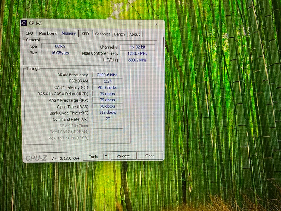Click the Mem Controller Freq. label
The image size is (281, 211).
click(100, 53)
